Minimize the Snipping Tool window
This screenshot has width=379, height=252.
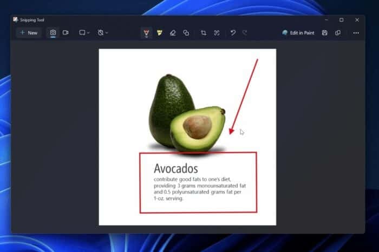[326, 20]
